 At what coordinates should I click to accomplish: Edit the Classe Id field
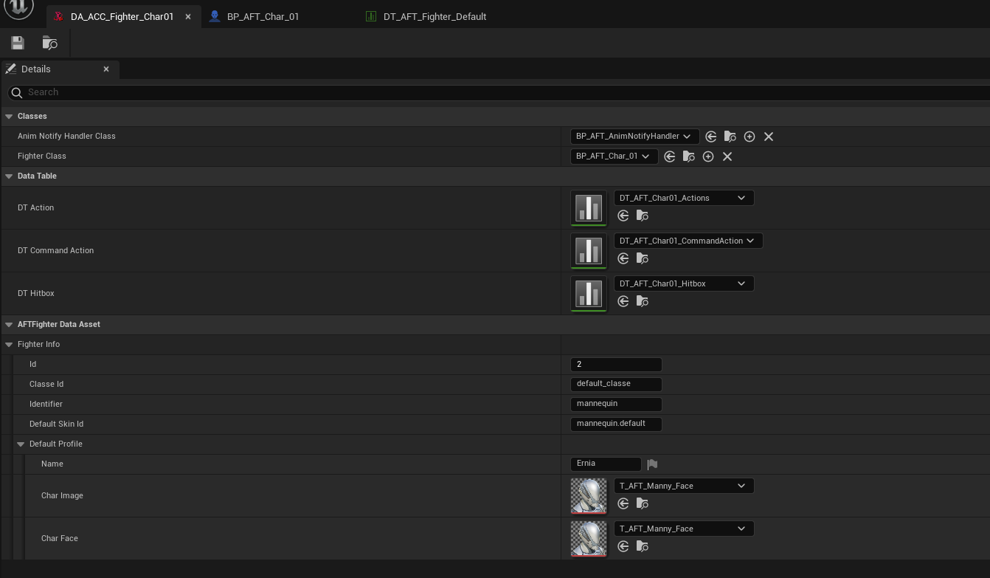pyautogui.click(x=616, y=385)
